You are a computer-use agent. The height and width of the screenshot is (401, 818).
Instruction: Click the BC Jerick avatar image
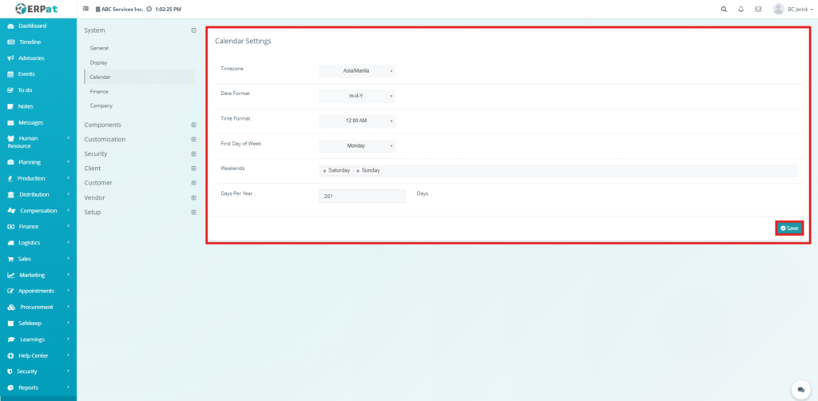778,9
